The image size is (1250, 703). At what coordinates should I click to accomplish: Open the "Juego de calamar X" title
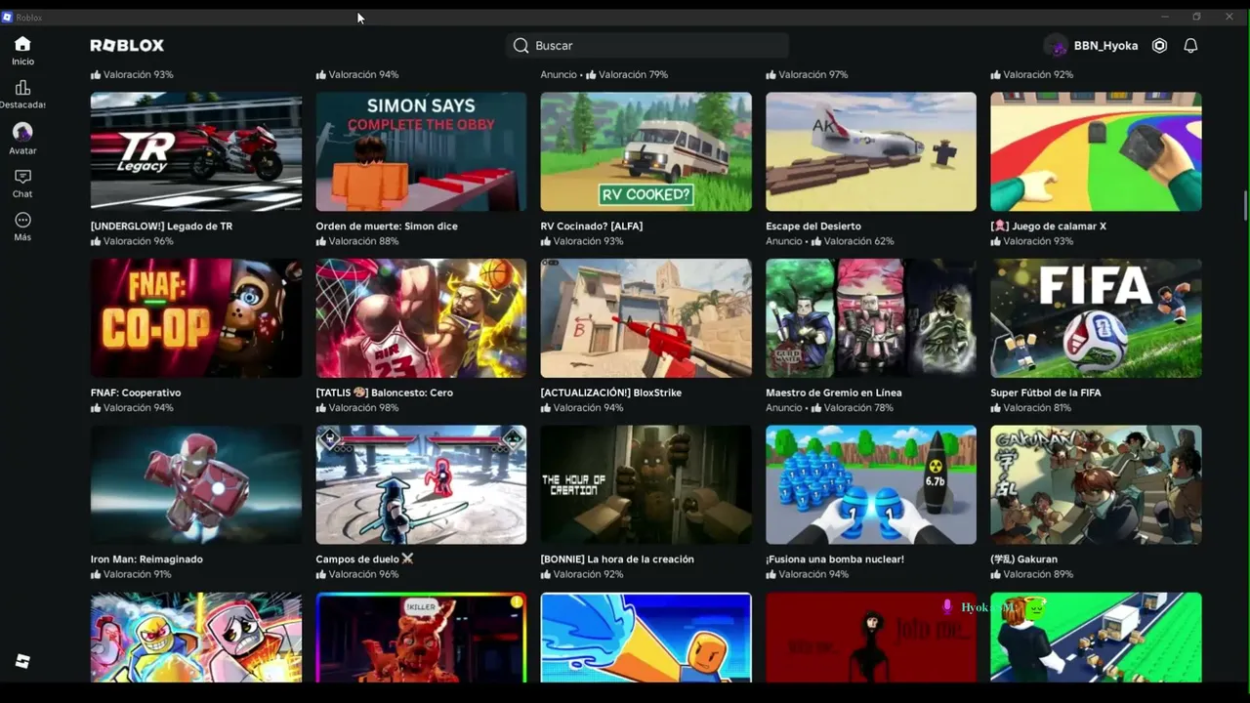click(x=1049, y=227)
